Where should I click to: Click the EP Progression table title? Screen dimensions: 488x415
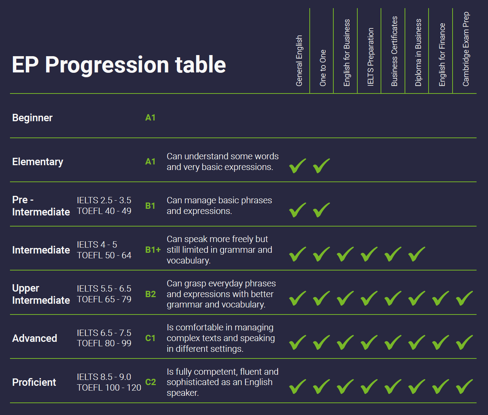coord(119,65)
